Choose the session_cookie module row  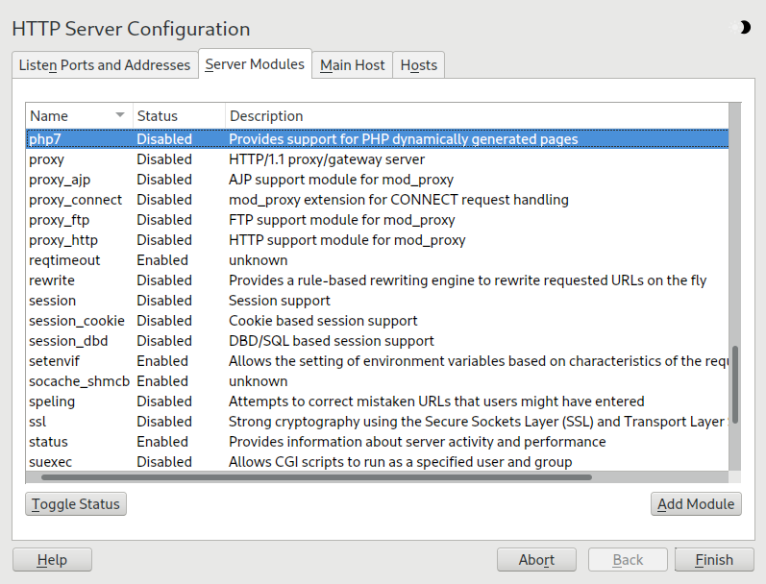[x=77, y=321]
